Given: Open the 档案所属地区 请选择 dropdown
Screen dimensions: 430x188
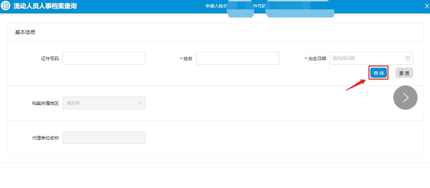Looking at the screenshot, I should pyautogui.click(x=104, y=103).
